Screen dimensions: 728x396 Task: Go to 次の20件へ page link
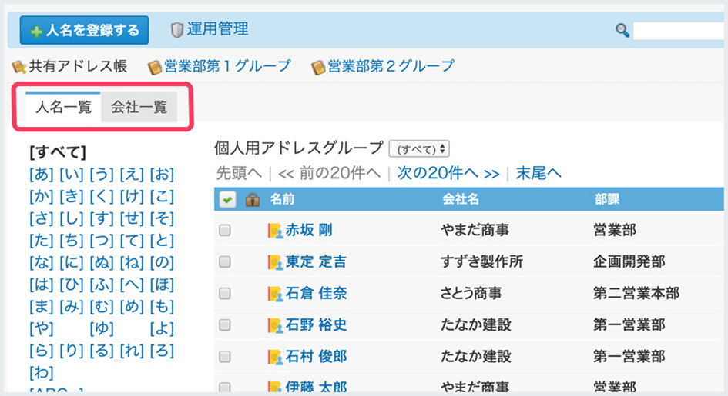tap(448, 173)
